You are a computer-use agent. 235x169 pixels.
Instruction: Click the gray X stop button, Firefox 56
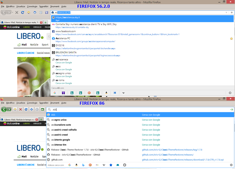tap(17, 12)
